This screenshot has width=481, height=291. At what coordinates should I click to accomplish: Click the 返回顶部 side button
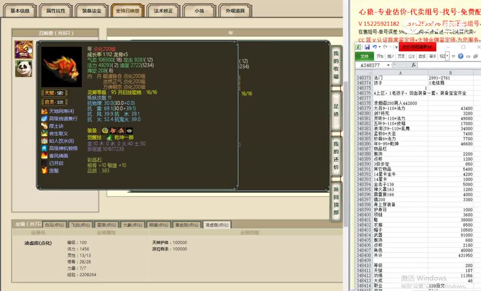click(336, 200)
